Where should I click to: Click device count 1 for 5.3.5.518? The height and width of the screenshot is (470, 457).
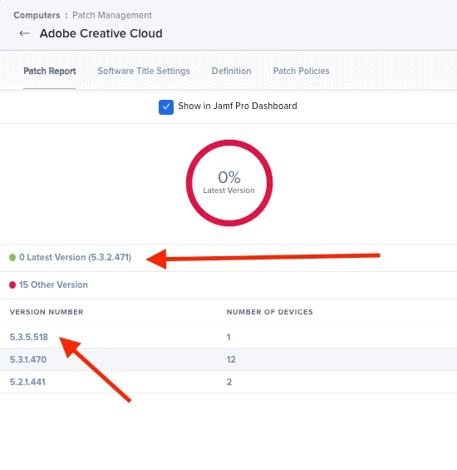(228, 337)
